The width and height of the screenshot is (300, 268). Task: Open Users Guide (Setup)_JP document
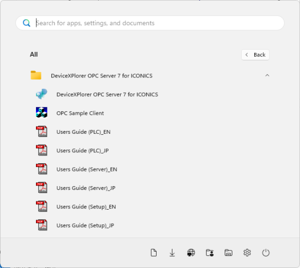(x=85, y=225)
